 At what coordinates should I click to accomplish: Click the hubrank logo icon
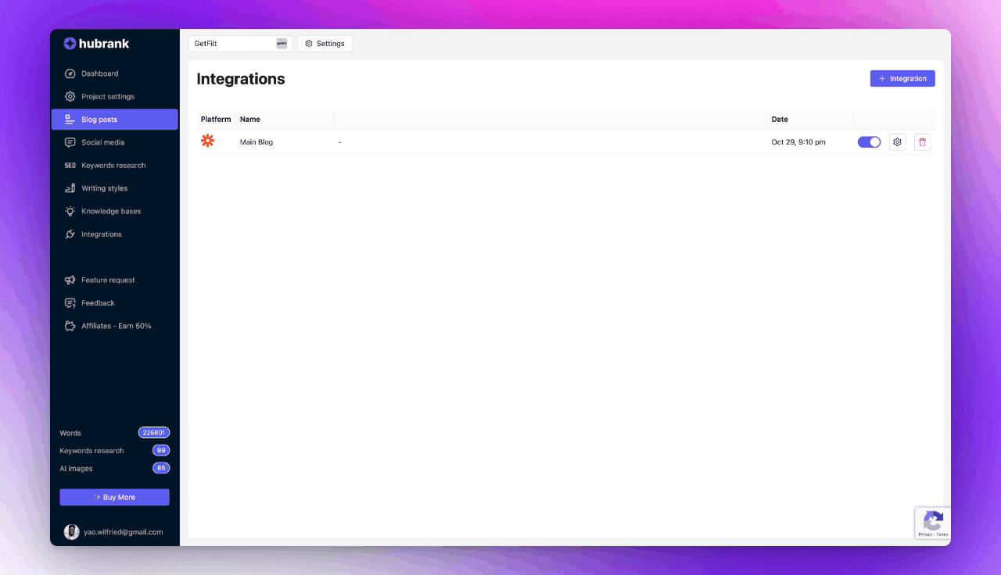point(70,44)
